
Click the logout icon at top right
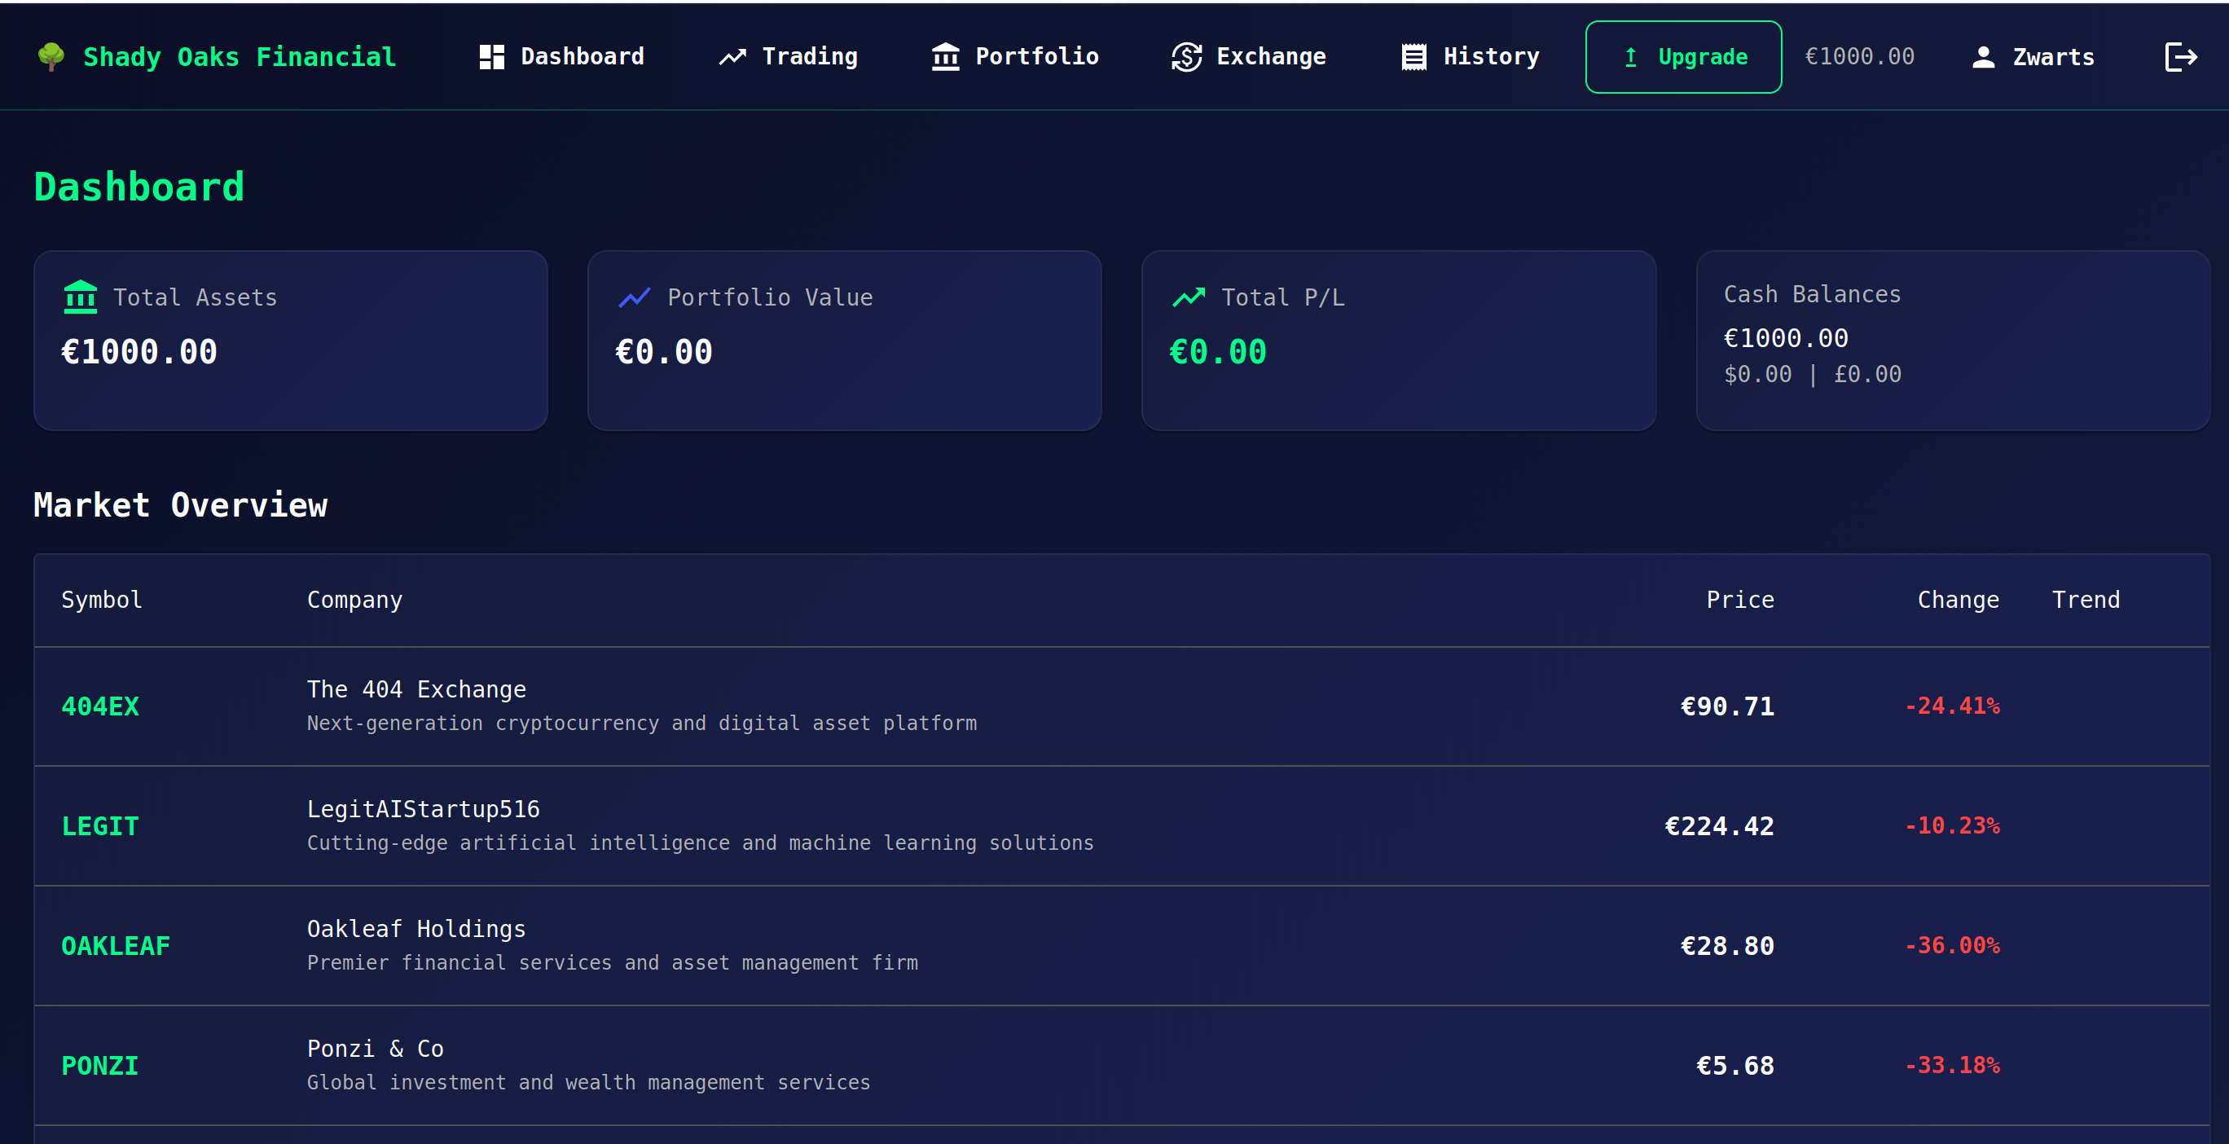click(2181, 57)
